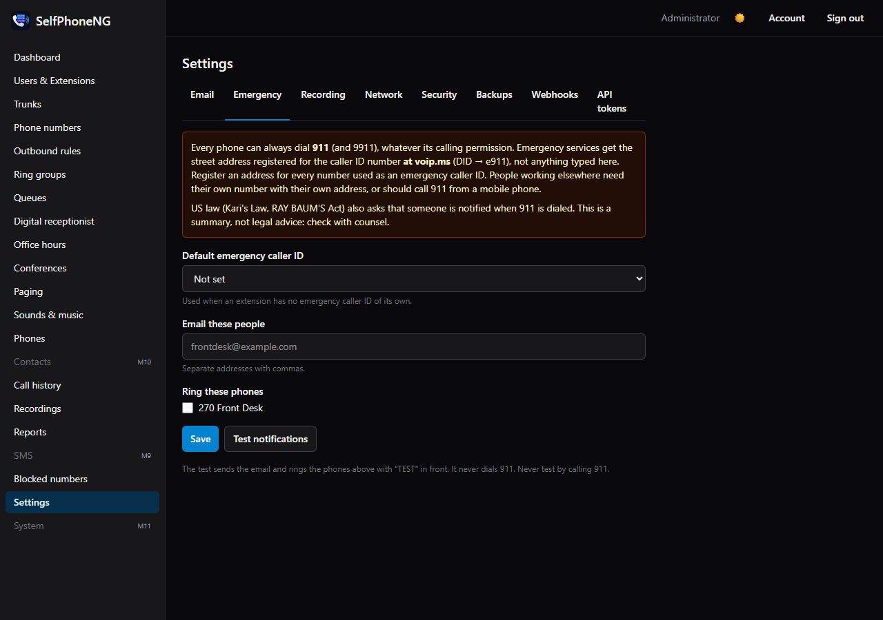The width and height of the screenshot is (883, 620).
Task: Toggle the sun theme icon
Action: (740, 18)
